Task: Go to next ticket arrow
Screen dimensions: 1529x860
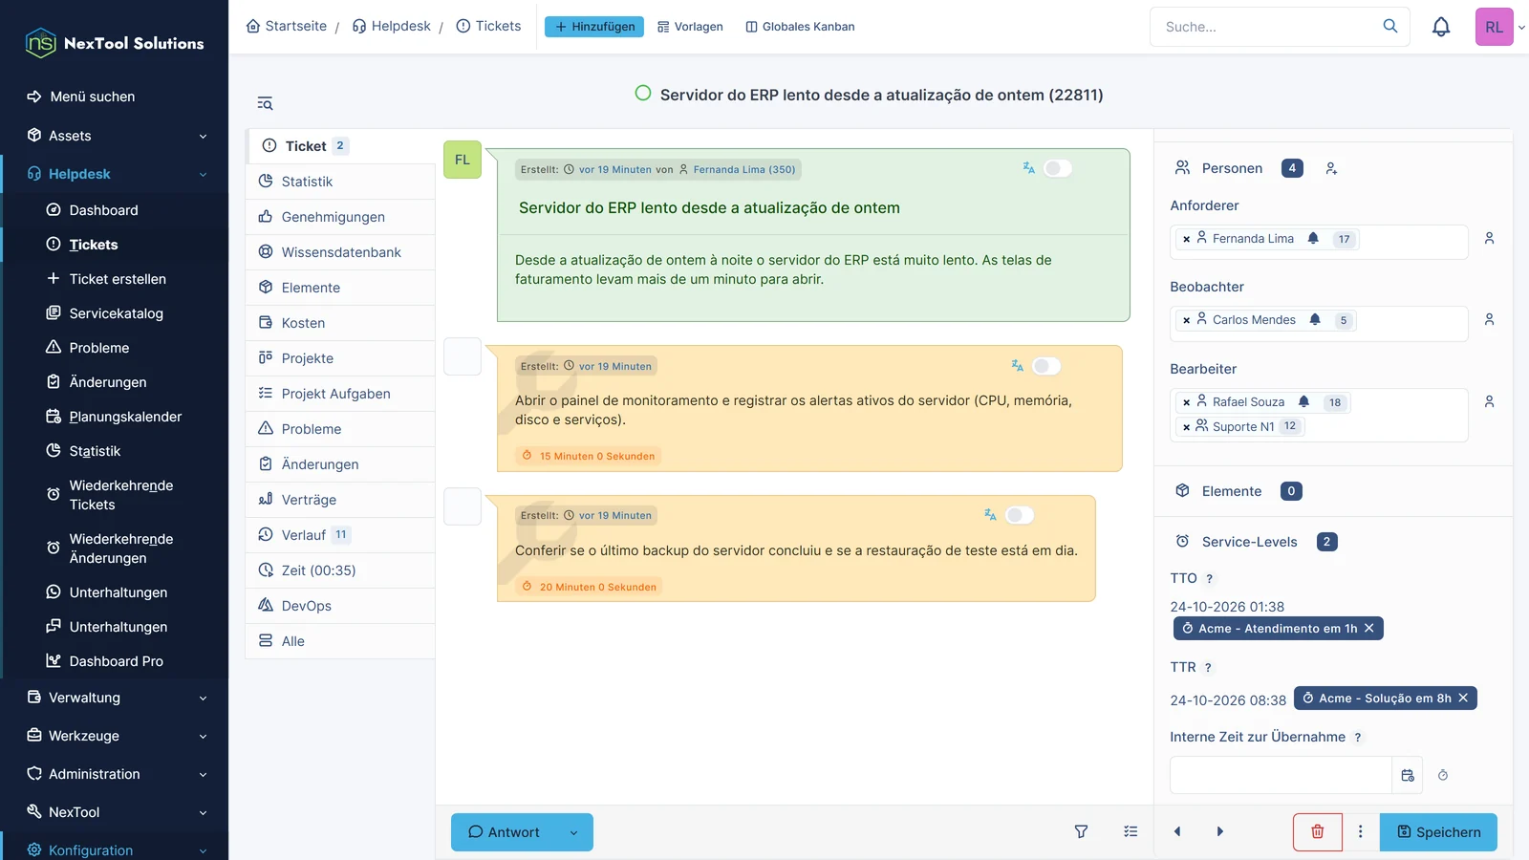Action: 1219,832
